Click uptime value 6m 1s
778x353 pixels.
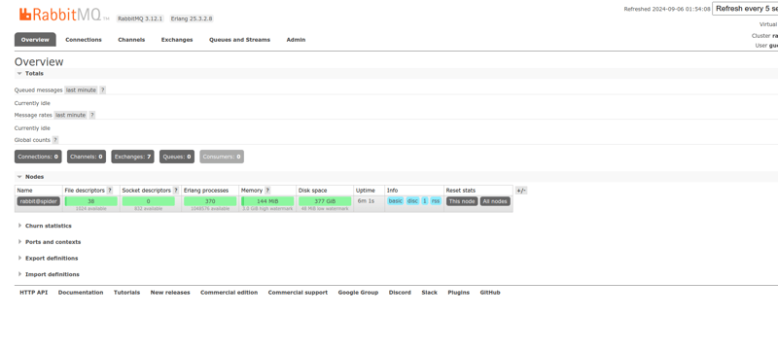click(x=367, y=201)
